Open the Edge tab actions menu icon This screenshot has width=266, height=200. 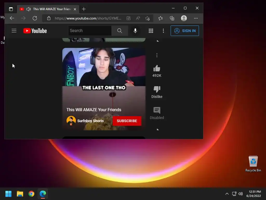tap(11, 9)
